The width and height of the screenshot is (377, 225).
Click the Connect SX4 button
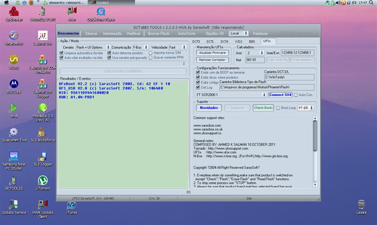280,95
